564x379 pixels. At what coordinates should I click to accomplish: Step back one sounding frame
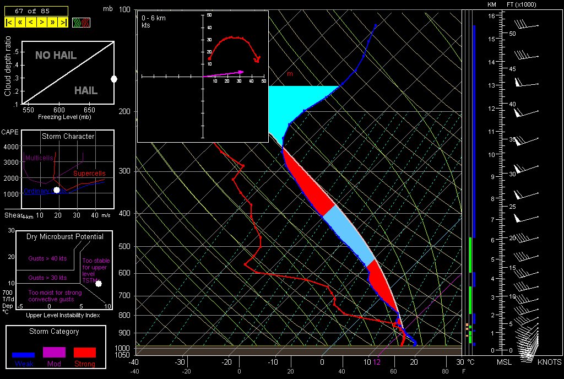[31, 23]
